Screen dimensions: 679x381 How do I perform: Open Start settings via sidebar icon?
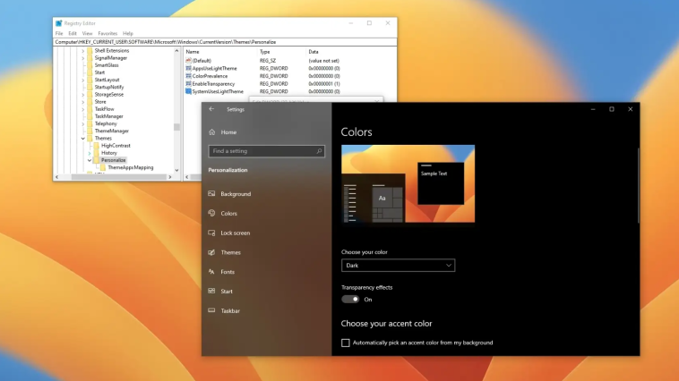click(x=211, y=292)
